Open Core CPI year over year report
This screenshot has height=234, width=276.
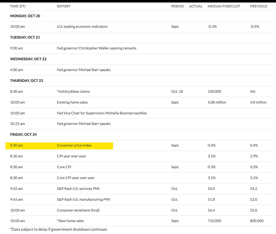pyautogui.click(x=76, y=178)
